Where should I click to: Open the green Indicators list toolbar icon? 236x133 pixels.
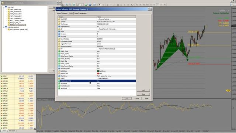86,5
